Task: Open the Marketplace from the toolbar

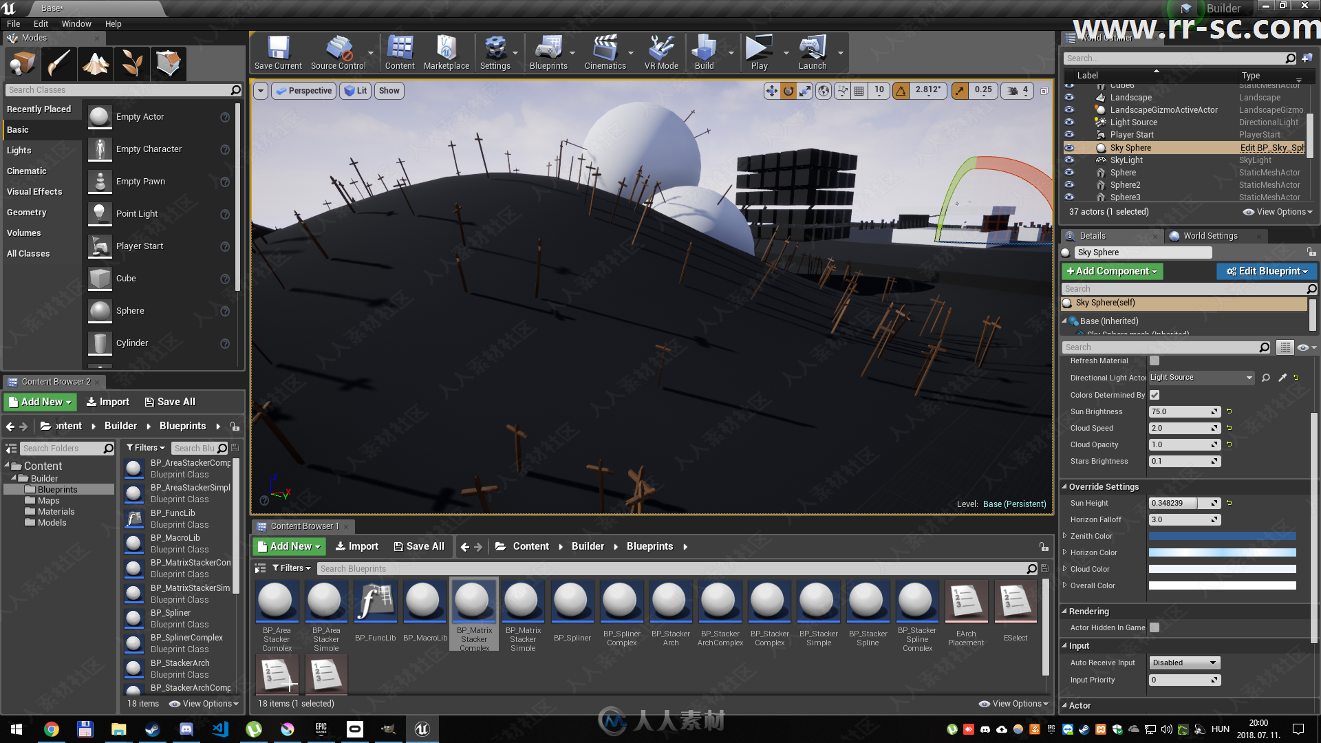Action: [447, 53]
